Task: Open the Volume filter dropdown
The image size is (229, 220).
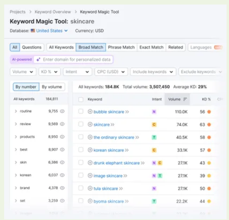Action: coord(23,72)
